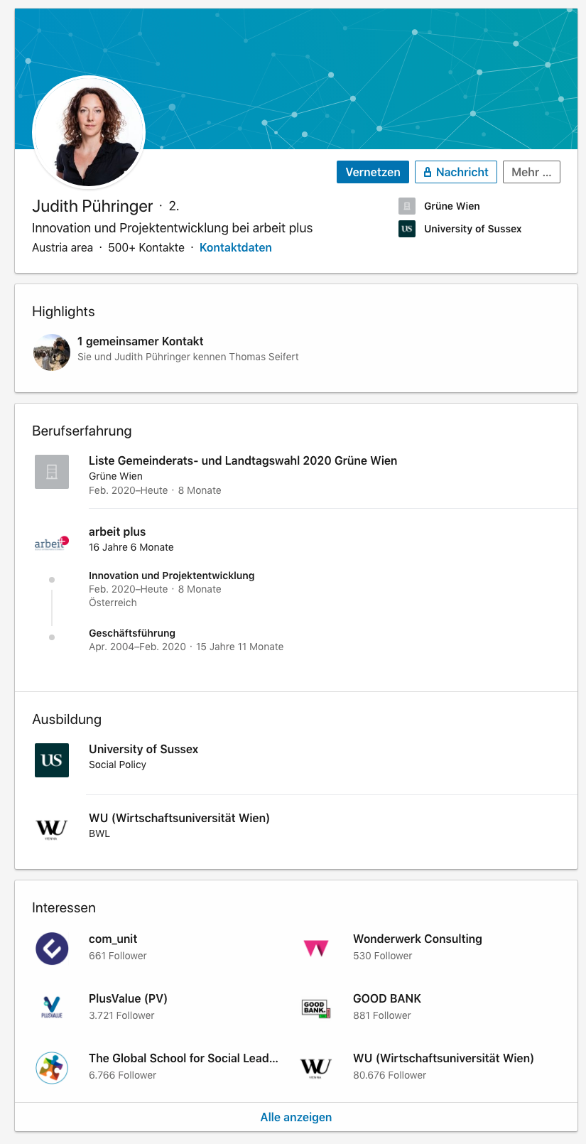The height and width of the screenshot is (1144, 586).
Task: Show all interests with Alle anzeigen
Action: (x=296, y=1117)
